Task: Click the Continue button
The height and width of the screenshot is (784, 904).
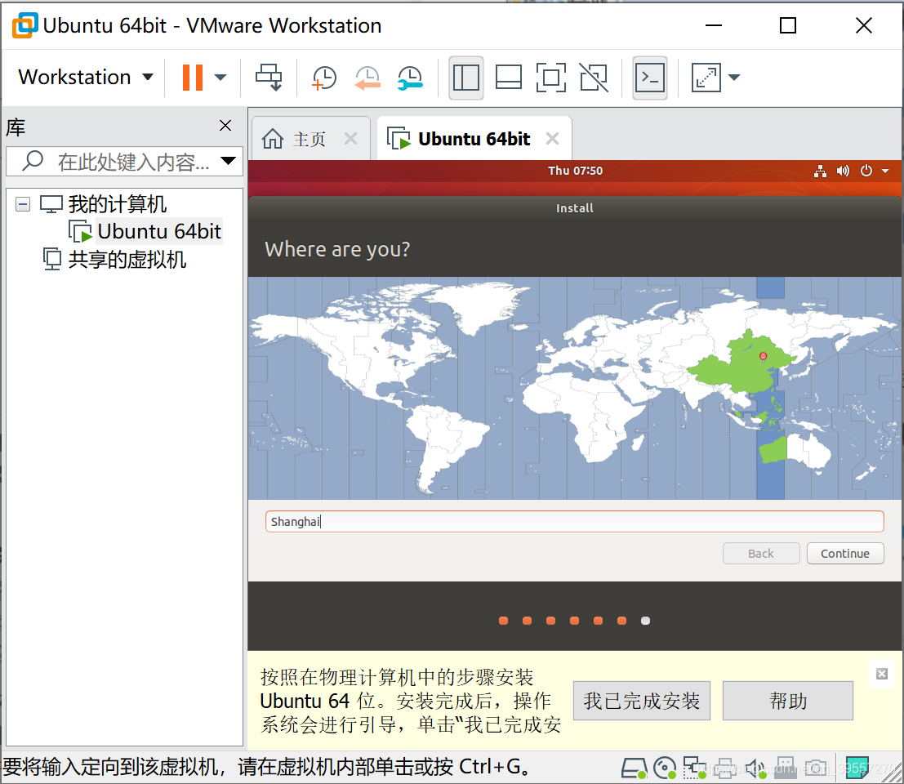Action: point(845,554)
